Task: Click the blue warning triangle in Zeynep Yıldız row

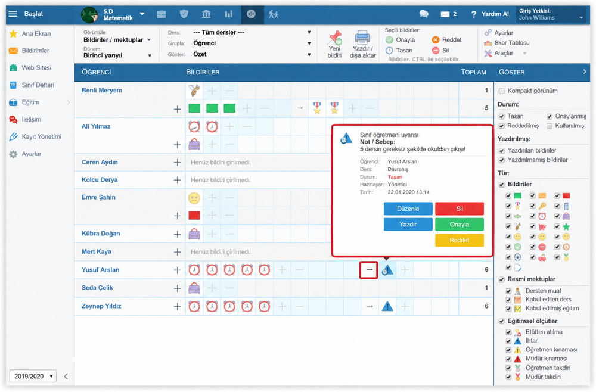Action: [387, 306]
